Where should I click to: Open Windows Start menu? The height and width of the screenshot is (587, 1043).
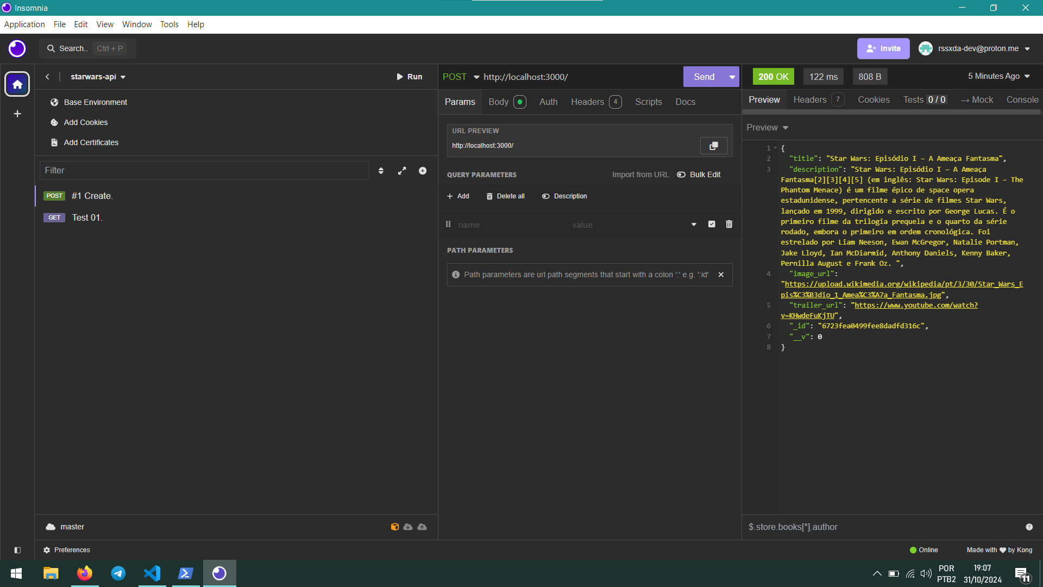[16, 573]
